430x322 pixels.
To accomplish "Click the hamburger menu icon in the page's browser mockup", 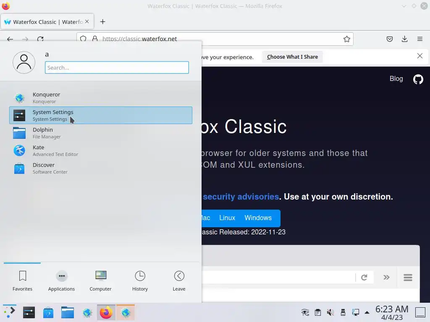I will pos(408,278).
